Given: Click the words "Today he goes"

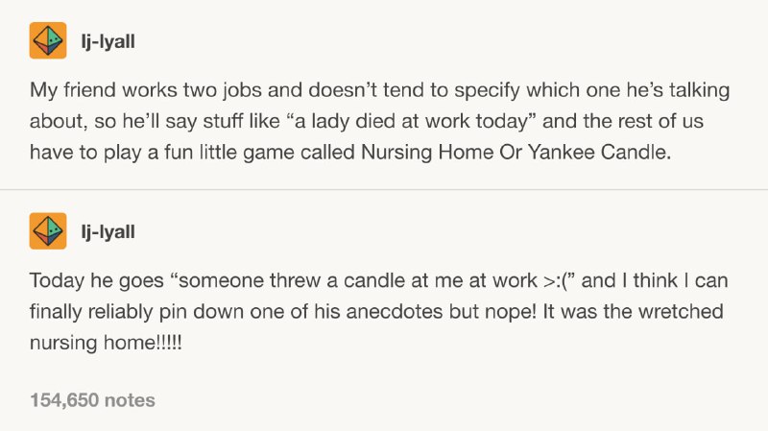Looking at the screenshot, I should click(x=97, y=281).
